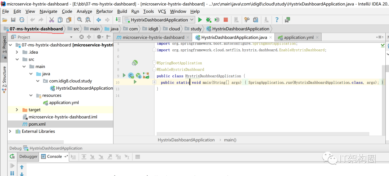Pause program in Debug panel
389x176 pixels.
pyautogui.click(x=12, y=173)
